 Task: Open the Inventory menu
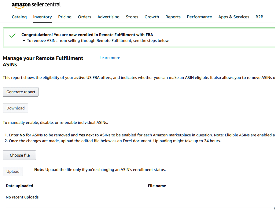pyautogui.click(x=42, y=17)
